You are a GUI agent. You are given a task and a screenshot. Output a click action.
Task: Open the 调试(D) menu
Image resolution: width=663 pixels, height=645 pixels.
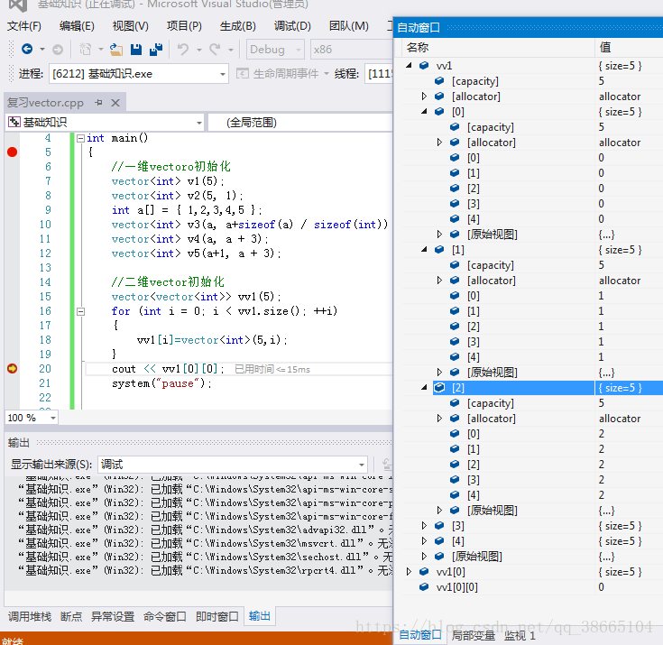click(x=292, y=26)
